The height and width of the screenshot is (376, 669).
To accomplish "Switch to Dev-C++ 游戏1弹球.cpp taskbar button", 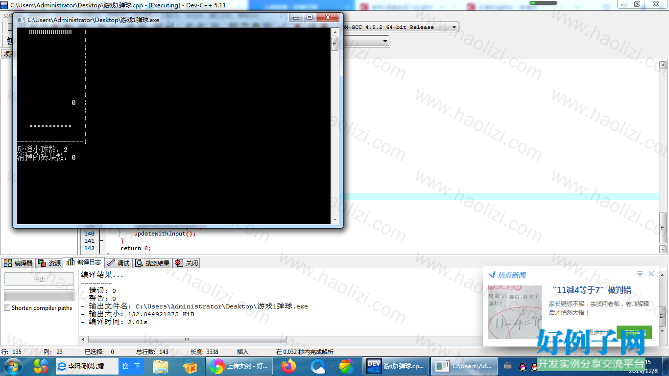I will coord(396,366).
